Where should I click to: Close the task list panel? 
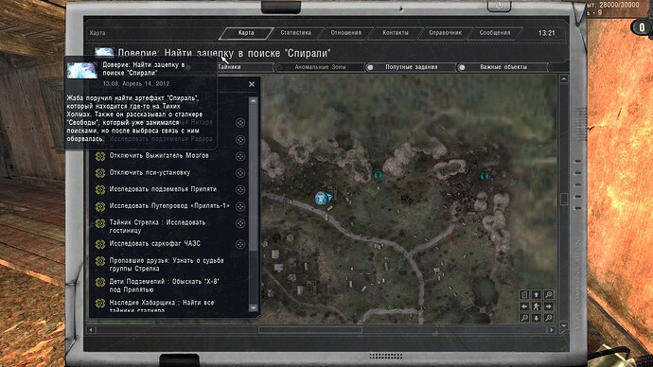click(x=252, y=84)
